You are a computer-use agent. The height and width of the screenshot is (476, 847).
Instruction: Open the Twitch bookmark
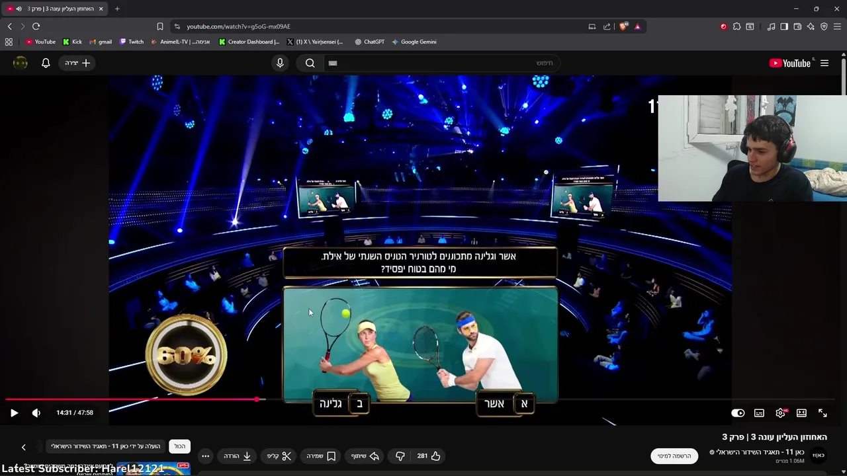click(x=131, y=42)
